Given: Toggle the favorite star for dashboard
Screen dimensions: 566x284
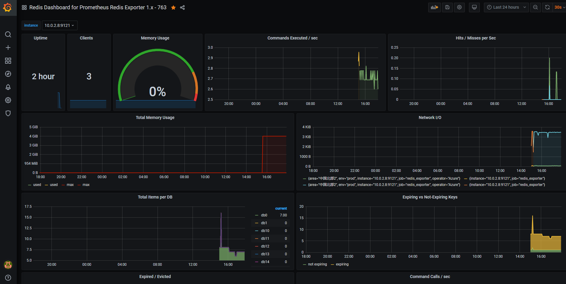Looking at the screenshot, I should point(173,7).
